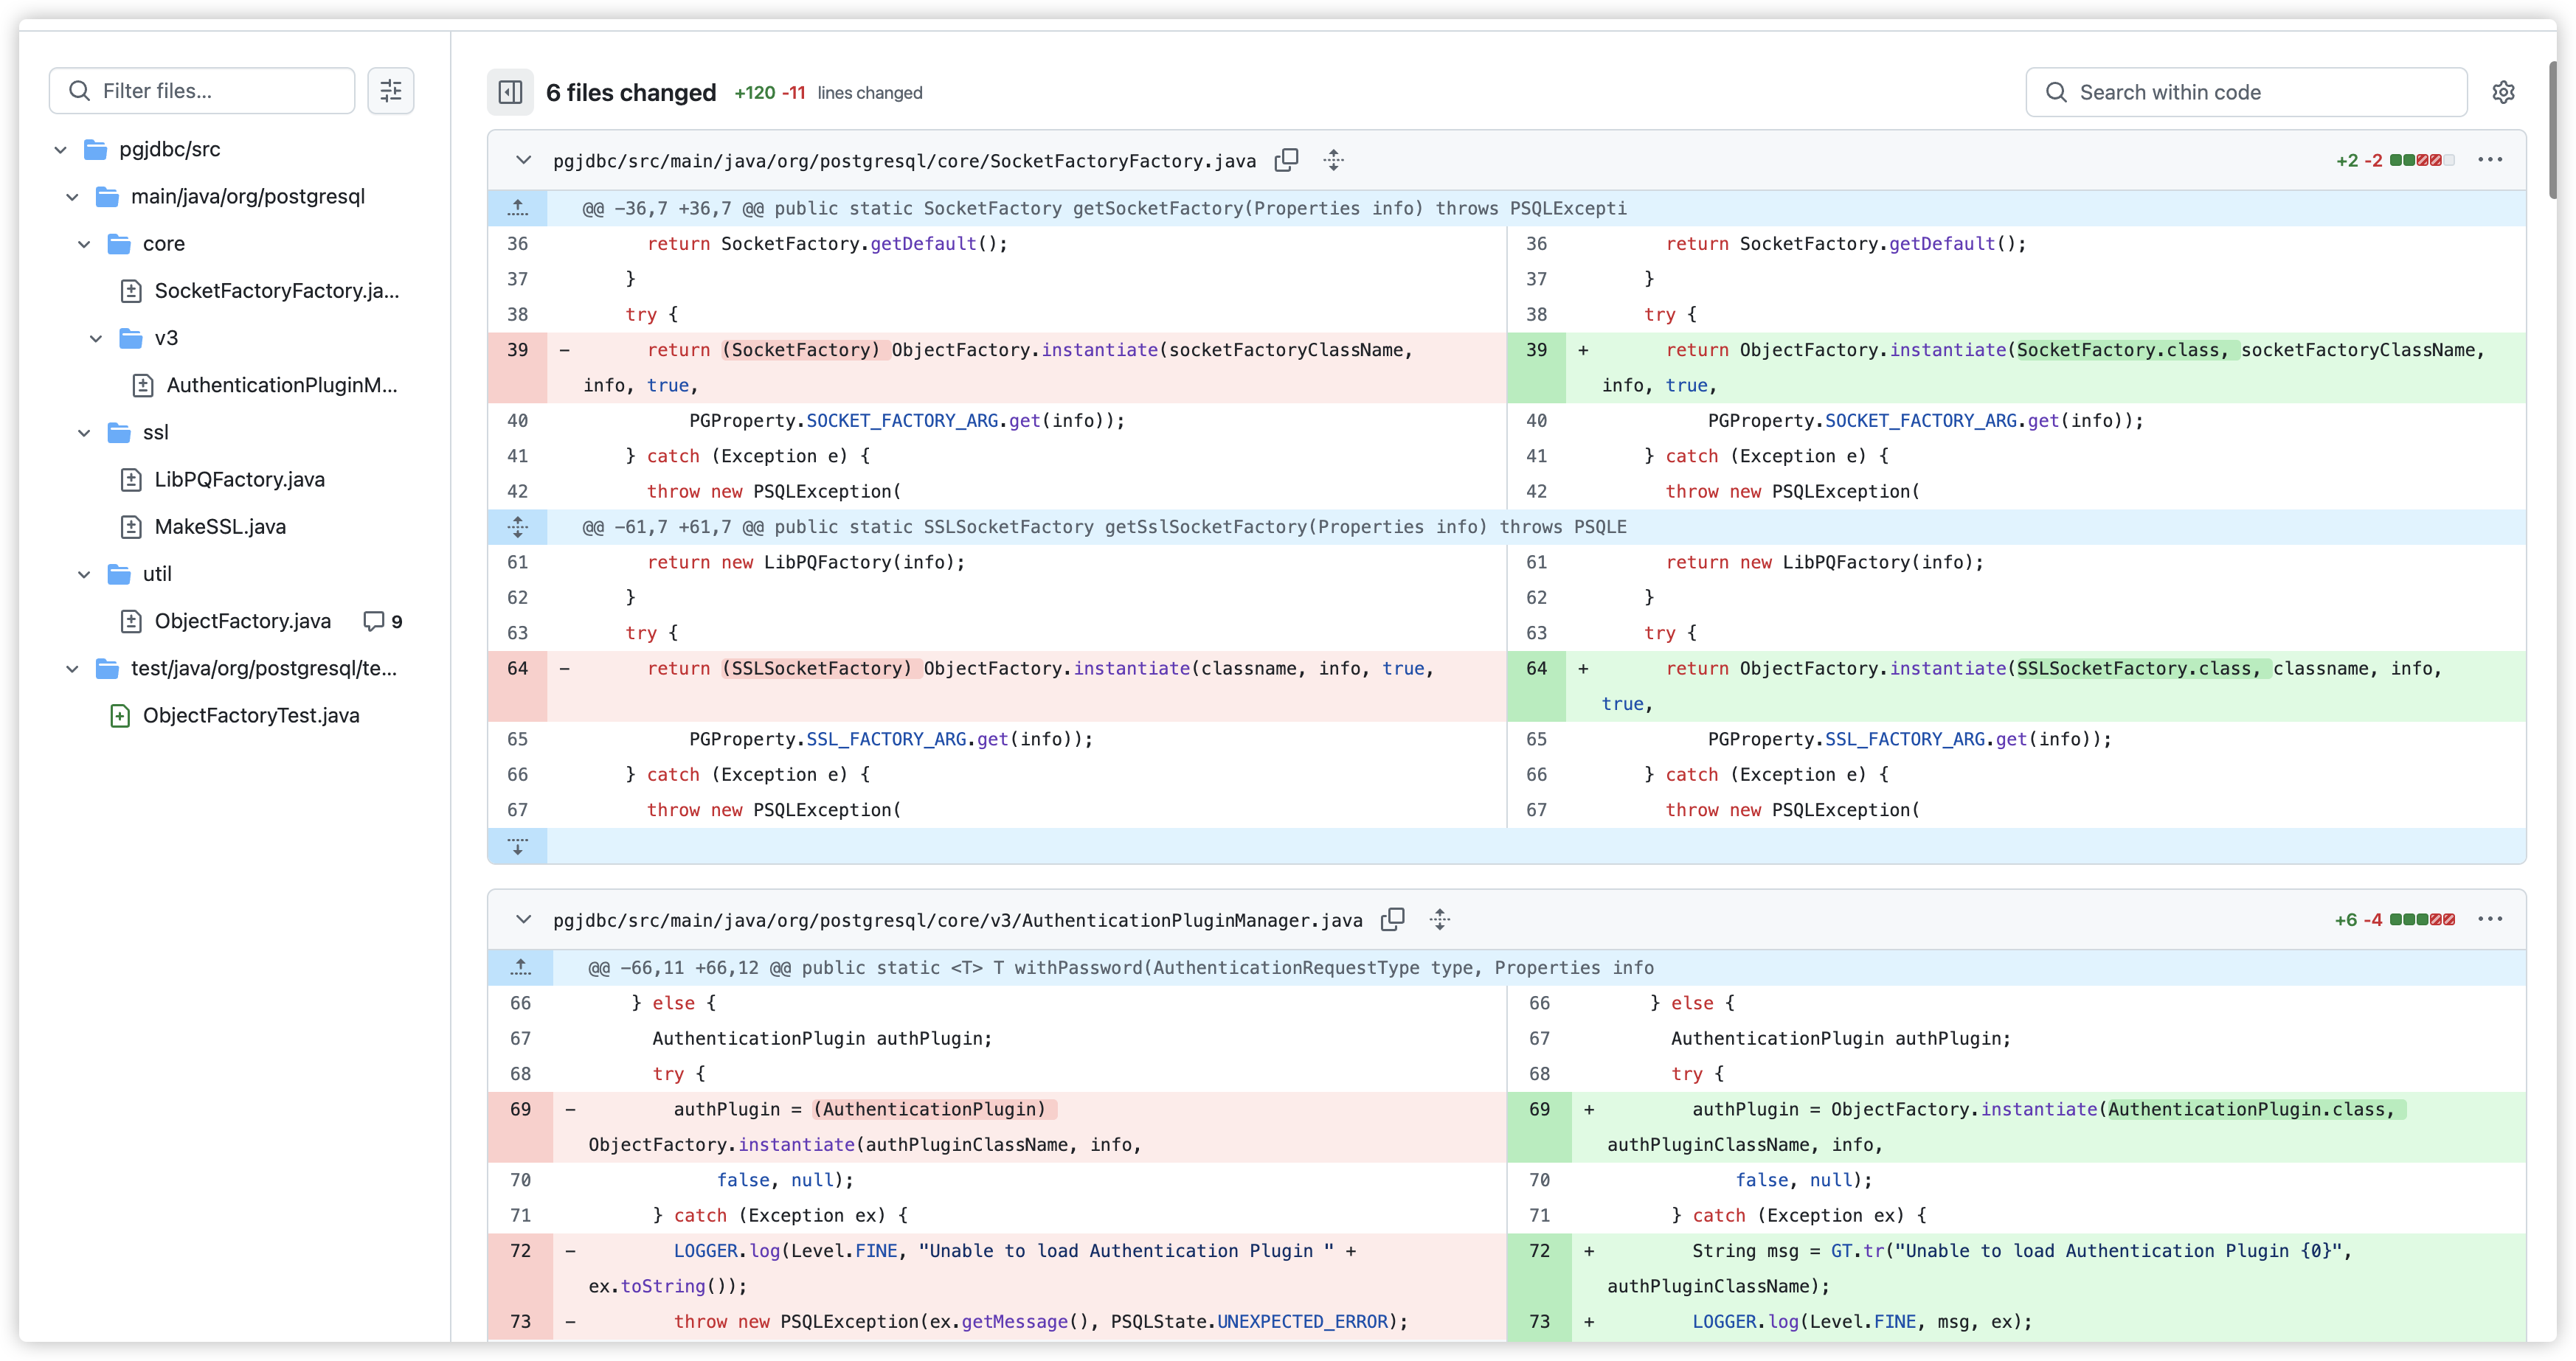Open diff view settings gear
This screenshot has height=1361, width=2576.
2503,92
